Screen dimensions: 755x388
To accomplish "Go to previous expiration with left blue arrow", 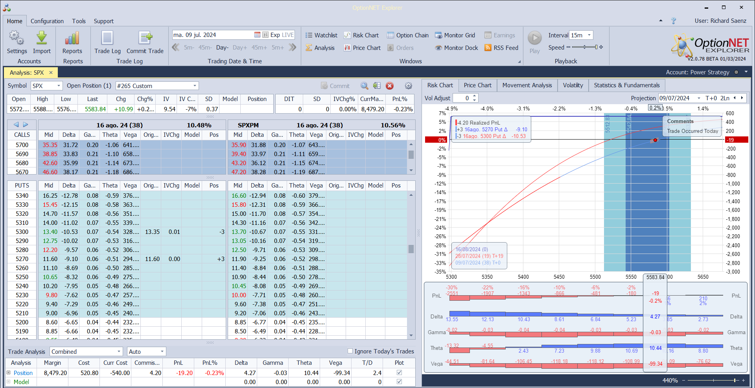I will coord(16,125).
